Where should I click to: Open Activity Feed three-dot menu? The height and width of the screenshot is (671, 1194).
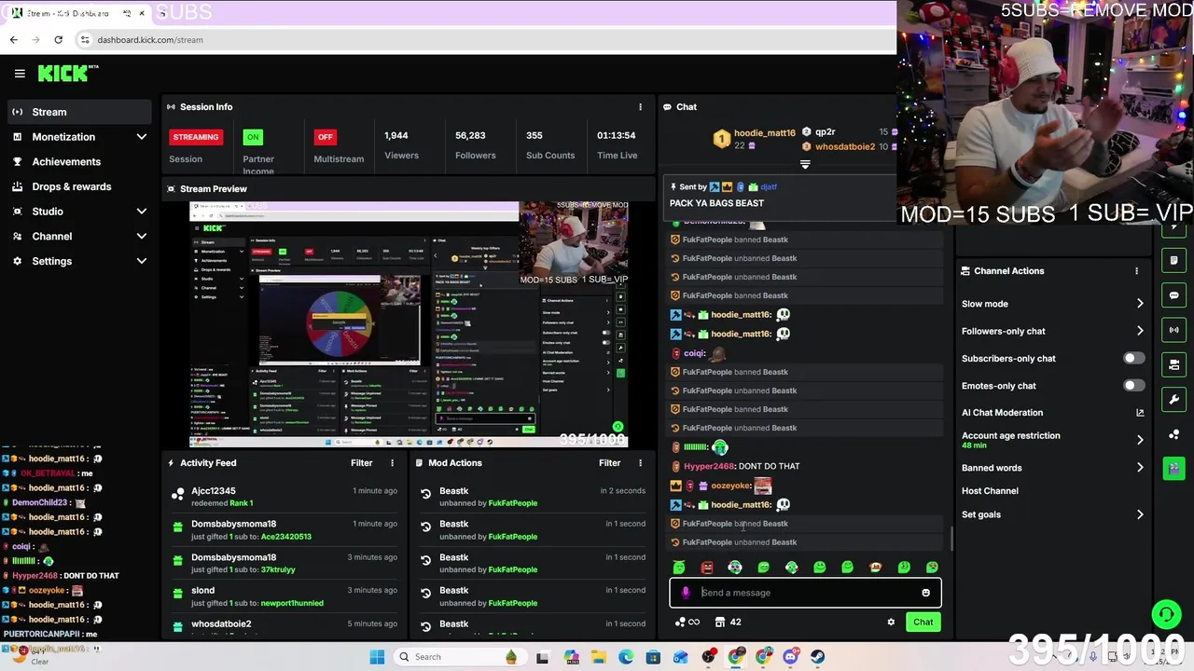(392, 463)
